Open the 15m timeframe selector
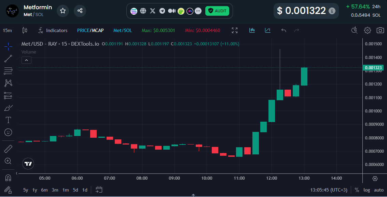Image resolution: width=387 pixels, height=197 pixels. coord(7,31)
